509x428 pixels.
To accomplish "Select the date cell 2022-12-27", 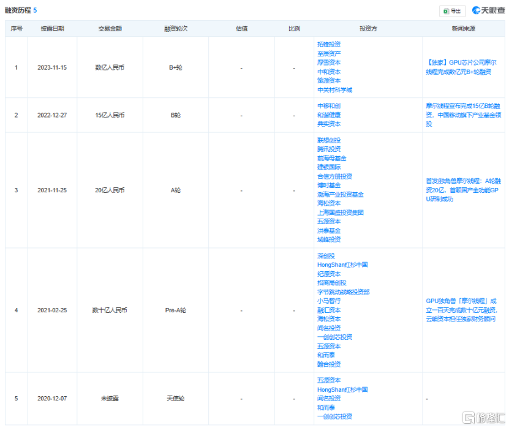I will (52, 115).
